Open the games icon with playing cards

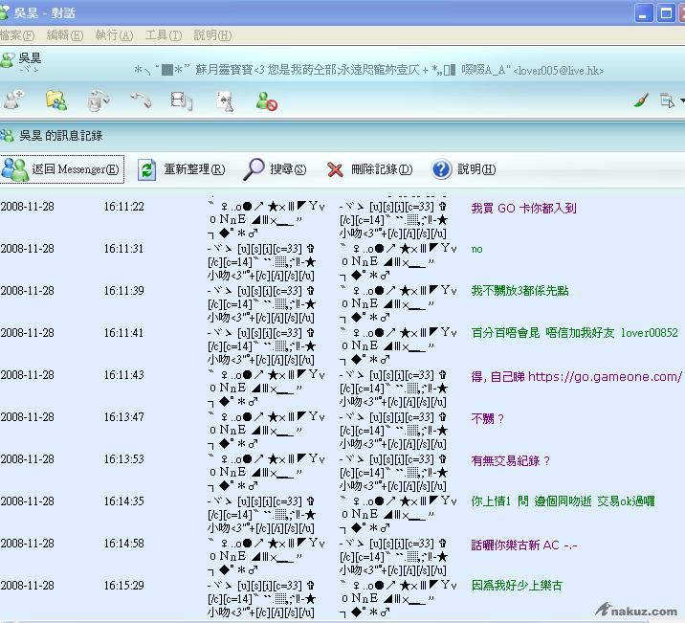point(225,99)
